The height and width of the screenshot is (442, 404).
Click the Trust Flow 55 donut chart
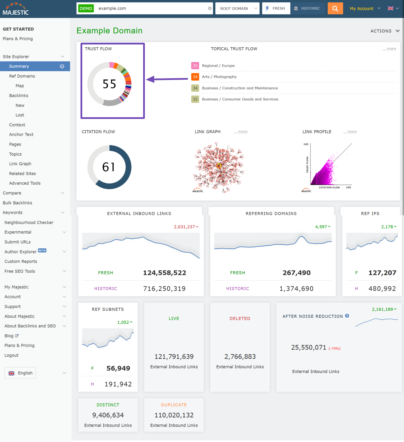coord(109,84)
